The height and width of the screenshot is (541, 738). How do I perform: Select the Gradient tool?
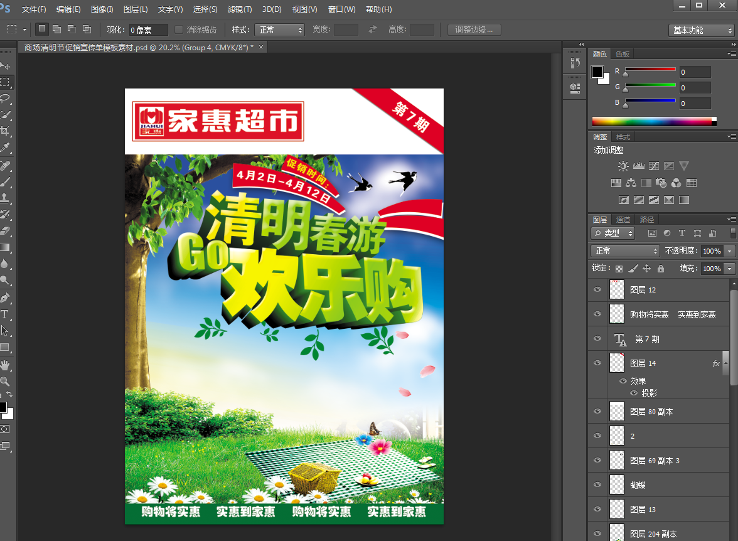[x=5, y=247]
